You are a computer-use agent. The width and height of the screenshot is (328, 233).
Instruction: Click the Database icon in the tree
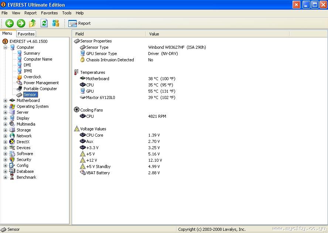pyautogui.click(x=12, y=171)
